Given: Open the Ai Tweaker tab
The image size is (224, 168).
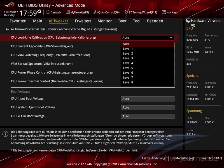Looking at the screenshot, I should 59,21.
